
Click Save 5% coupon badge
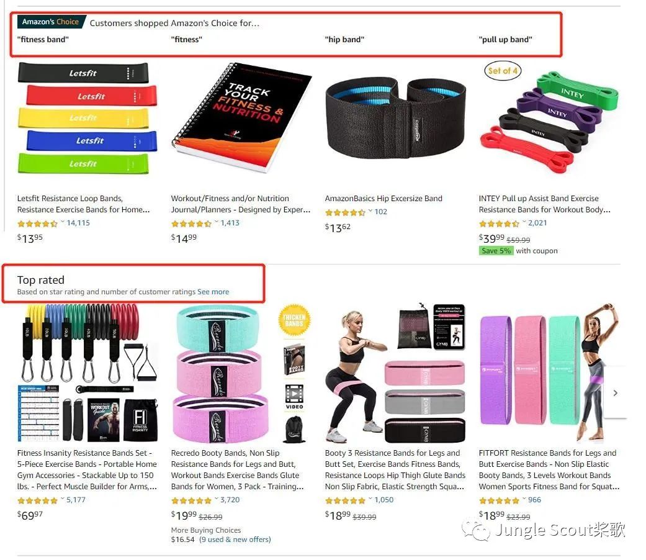click(x=496, y=251)
